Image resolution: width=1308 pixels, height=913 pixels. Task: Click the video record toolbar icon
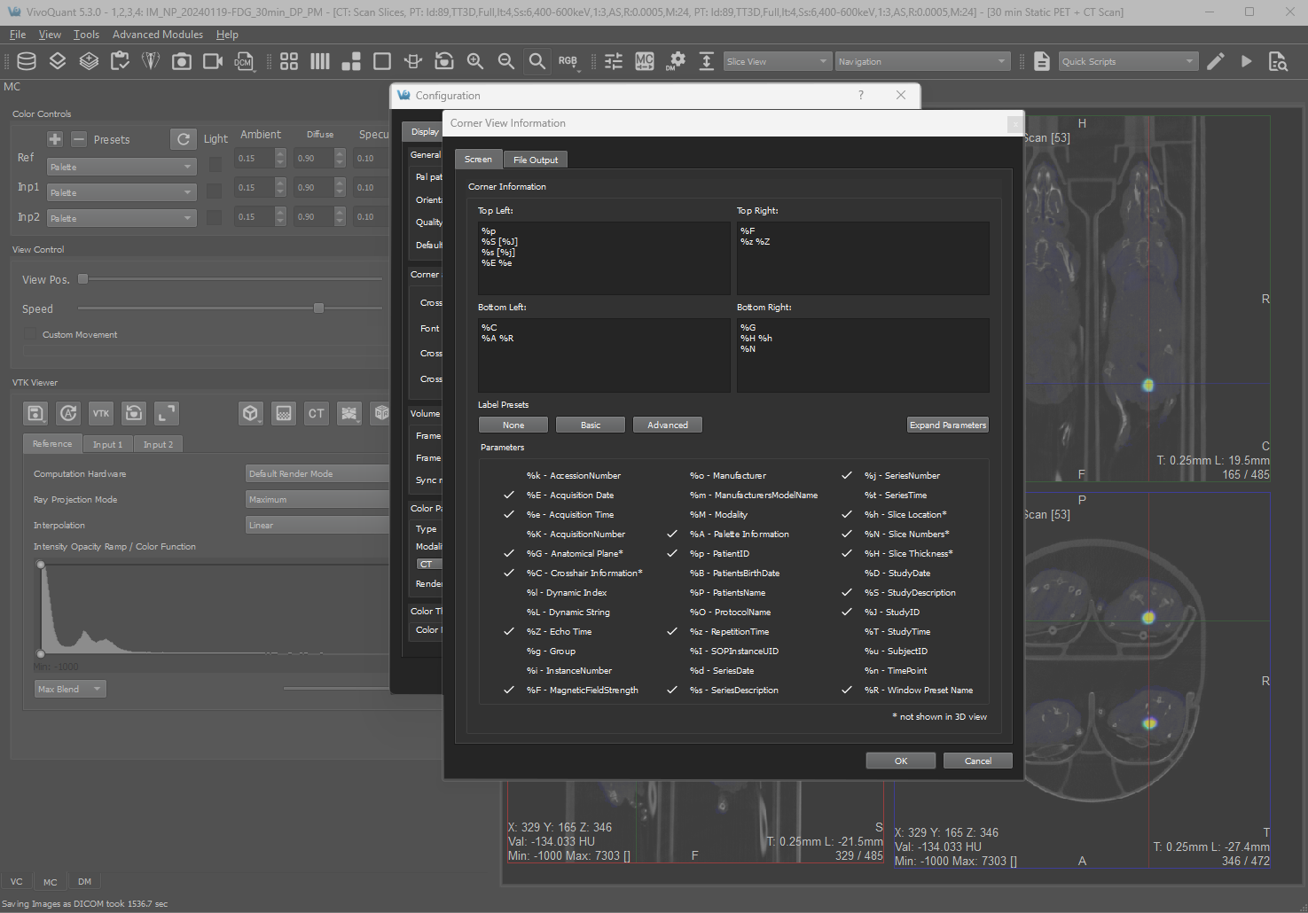click(x=213, y=61)
